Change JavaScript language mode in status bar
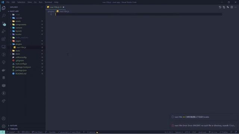Viewport: 239px width, 134px height. coord(202,132)
